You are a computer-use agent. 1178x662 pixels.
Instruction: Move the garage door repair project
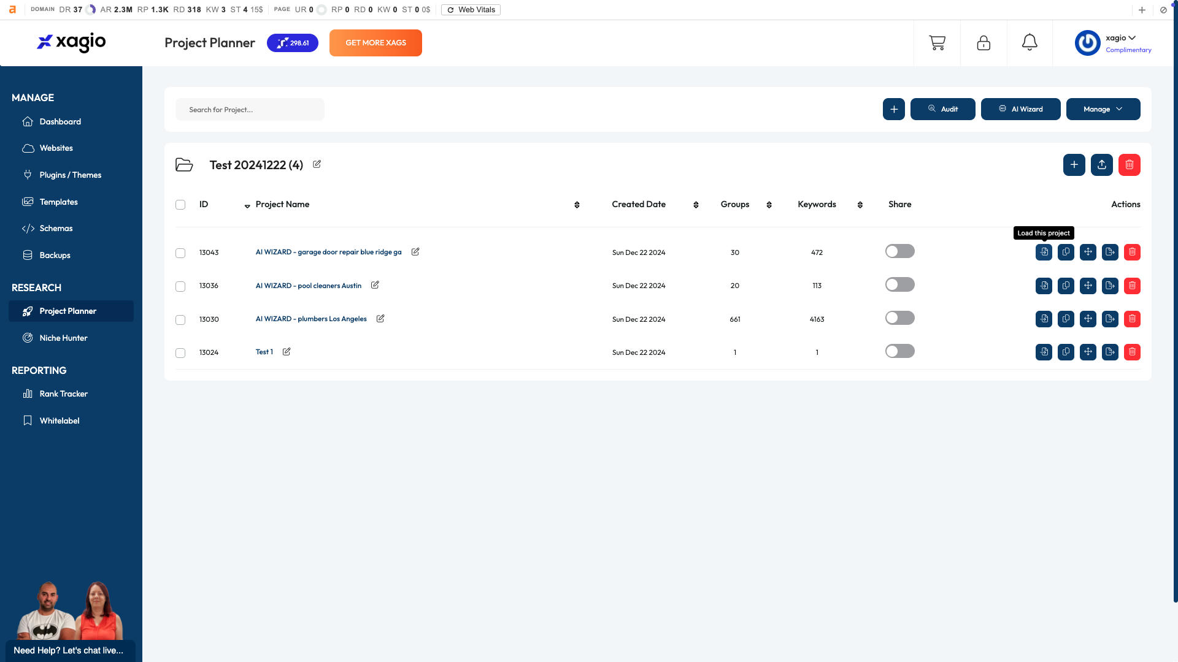[1088, 252]
